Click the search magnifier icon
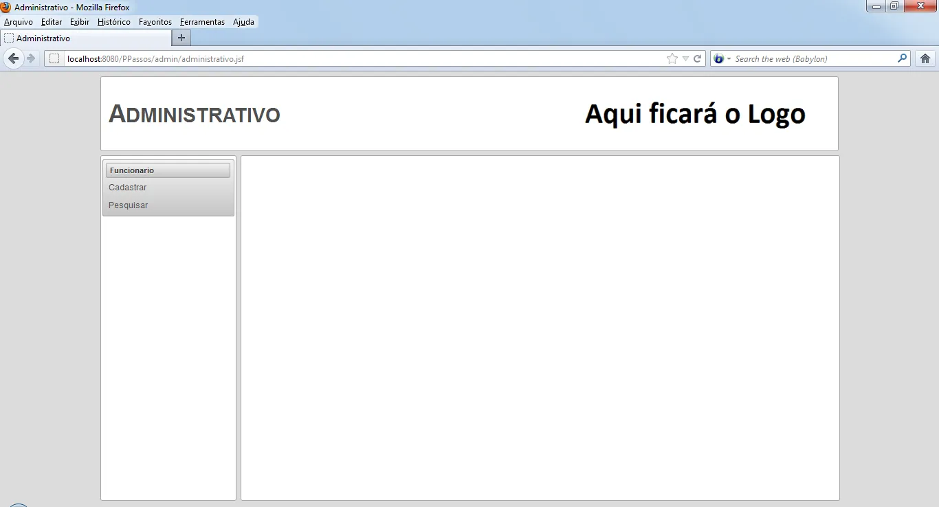Screen dimensions: 939x507 [903, 58]
